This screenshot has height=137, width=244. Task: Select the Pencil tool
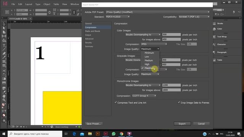(x=4, y=57)
